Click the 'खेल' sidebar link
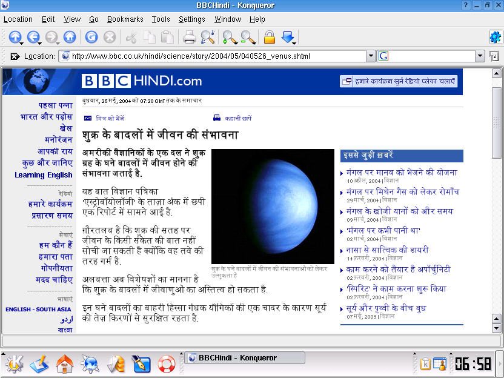The image size is (504, 378). [x=66, y=128]
